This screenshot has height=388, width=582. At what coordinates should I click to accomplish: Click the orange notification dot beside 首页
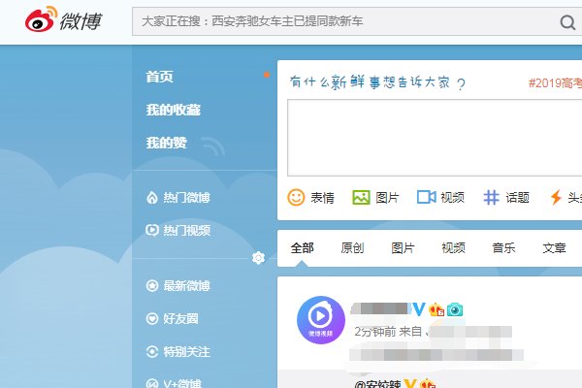pyautogui.click(x=267, y=75)
